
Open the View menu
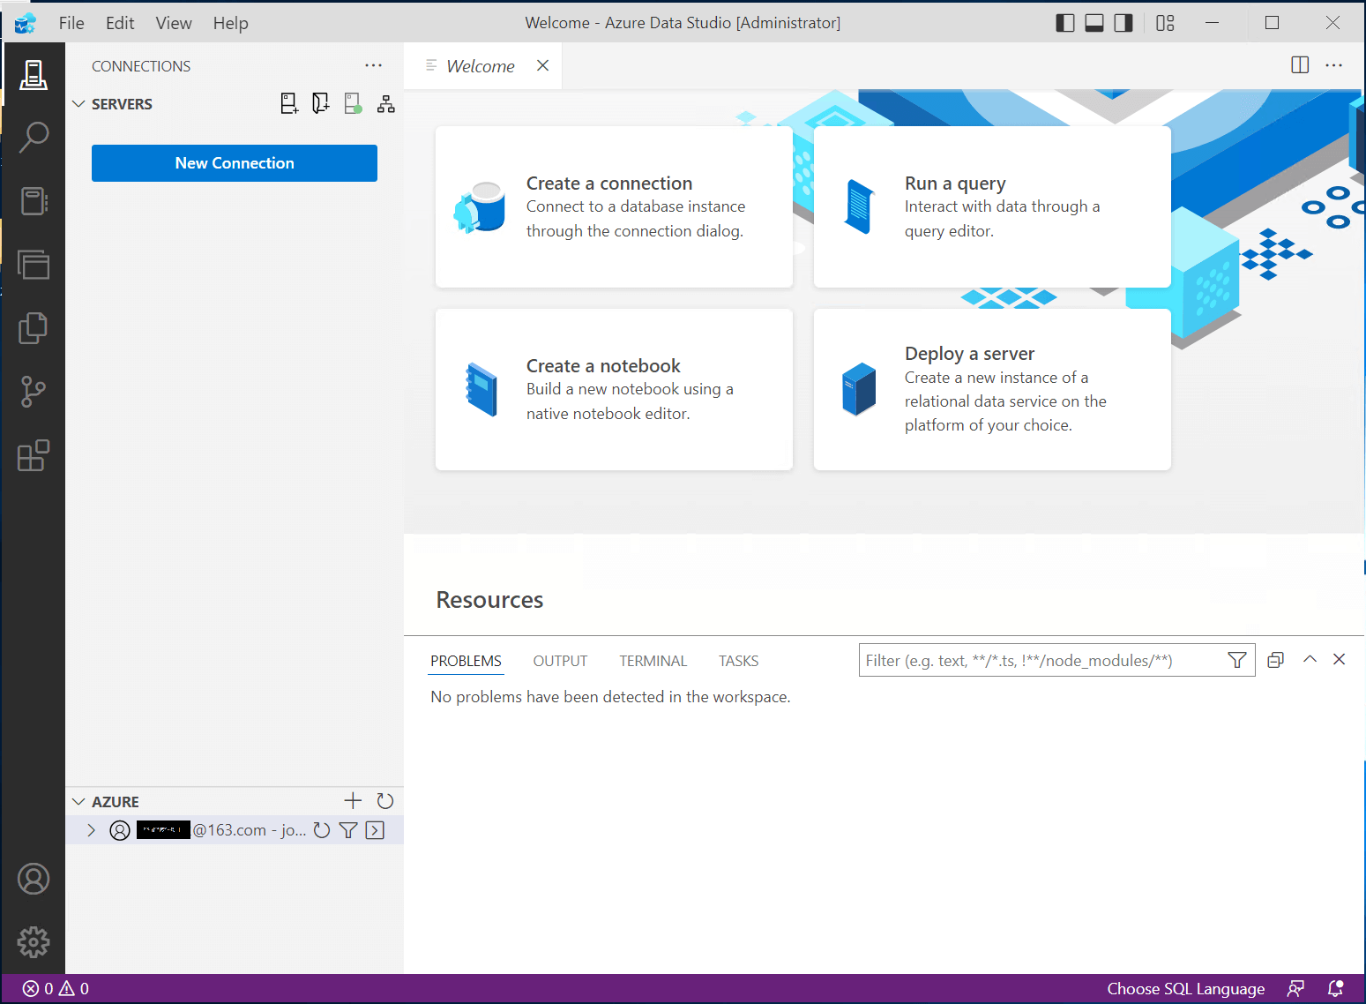pyautogui.click(x=174, y=23)
